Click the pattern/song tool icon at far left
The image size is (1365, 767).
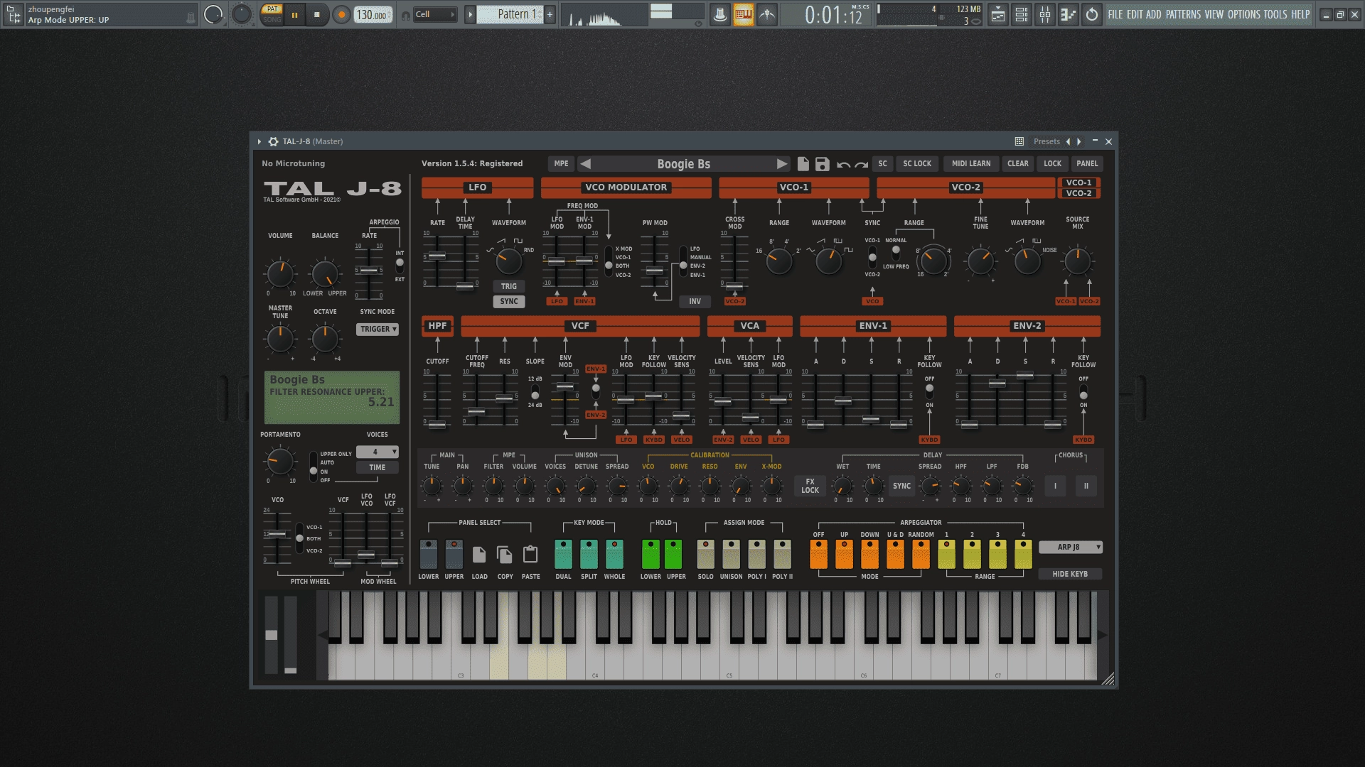[x=14, y=14]
